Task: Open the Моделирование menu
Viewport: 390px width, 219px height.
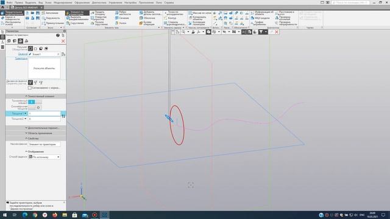Action: [x=63, y=2]
